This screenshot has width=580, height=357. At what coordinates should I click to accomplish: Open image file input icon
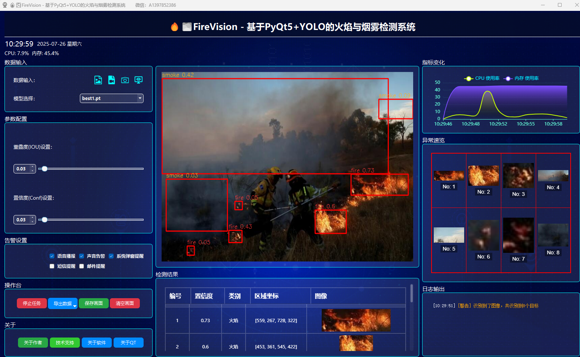coord(98,80)
